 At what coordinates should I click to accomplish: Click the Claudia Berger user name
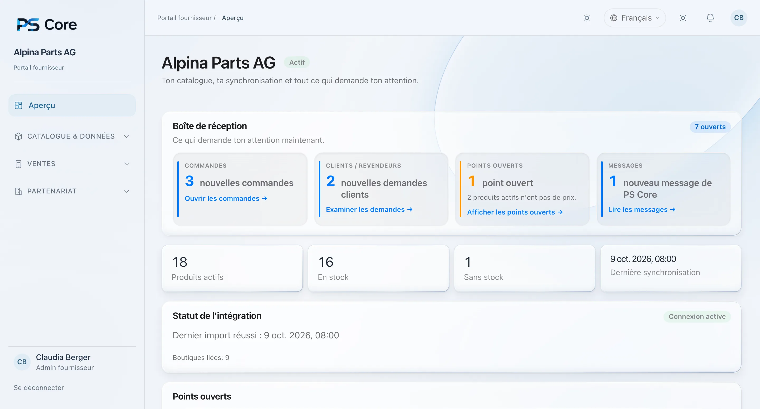click(63, 357)
